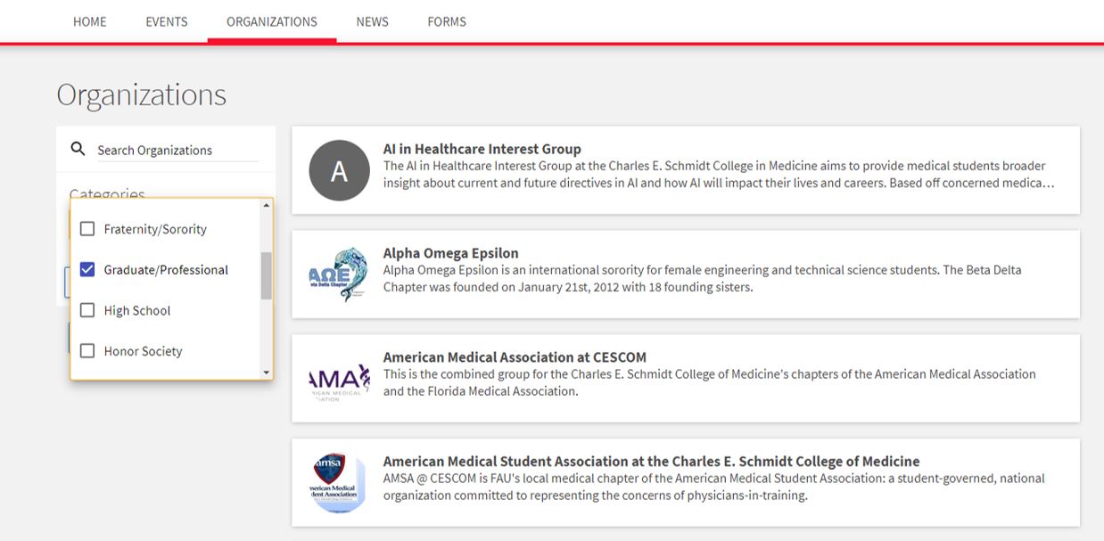
Task: Tick the Honor Society checkbox
Action: click(87, 351)
